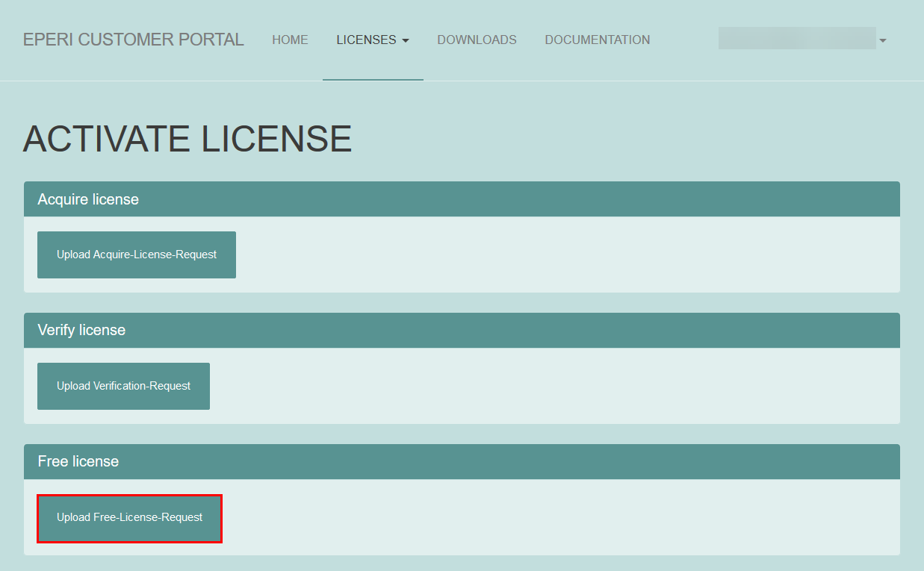Go to the HOME menu item
This screenshot has width=924, height=571.
(290, 40)
